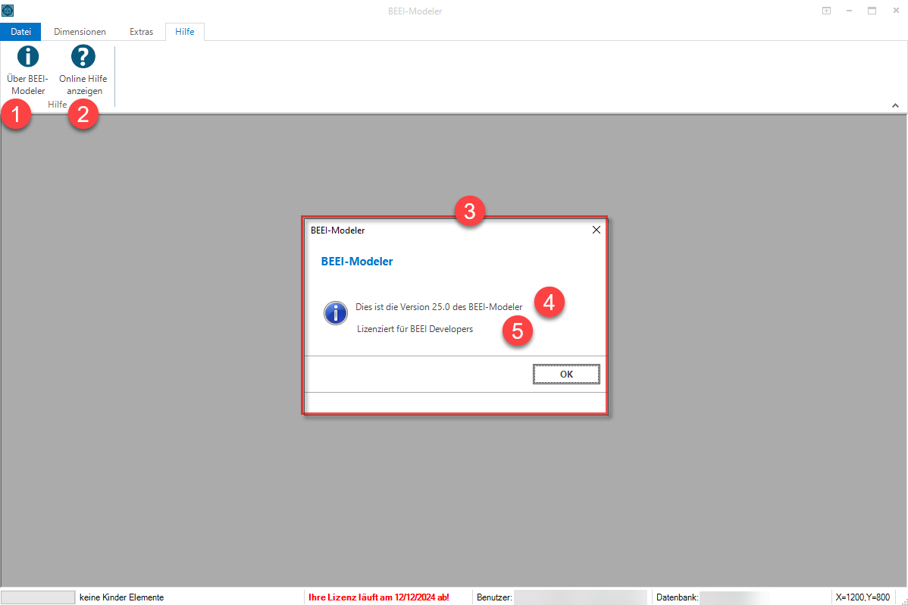Confirm the dialog with OK
This screenshot has height=605, width=908.
pos(566,375)
